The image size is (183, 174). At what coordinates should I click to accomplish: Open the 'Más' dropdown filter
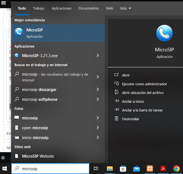126,8
